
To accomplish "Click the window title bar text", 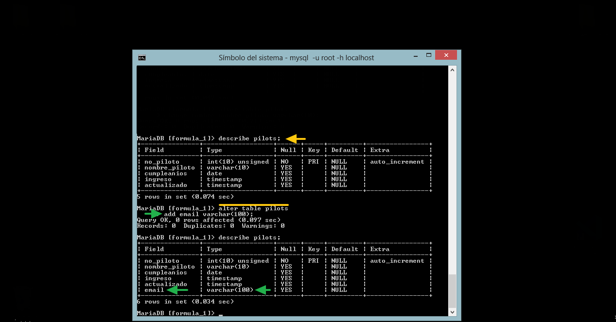I will (296, 58).
